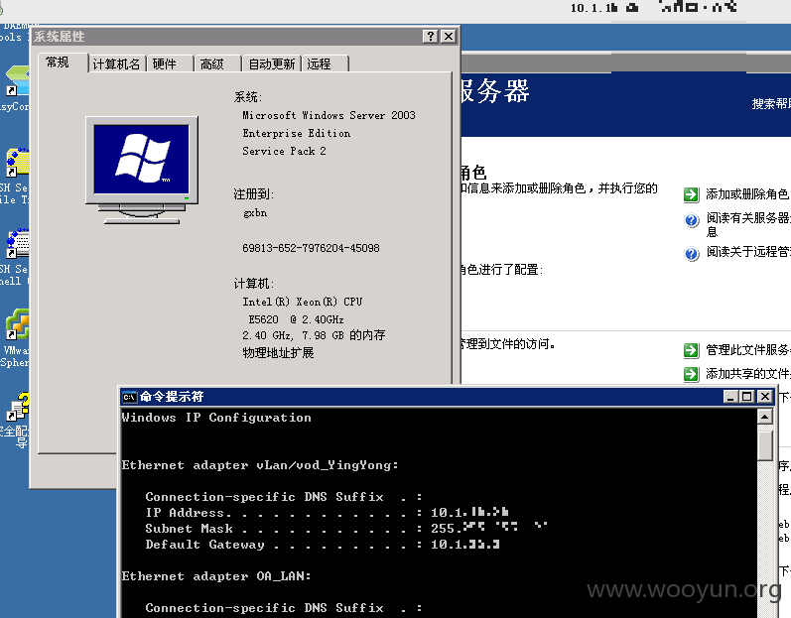Click green arrow beside 管理此文件服务器
Image resolution: width=791 pixels, height=618 pixels.
[691, 350]
